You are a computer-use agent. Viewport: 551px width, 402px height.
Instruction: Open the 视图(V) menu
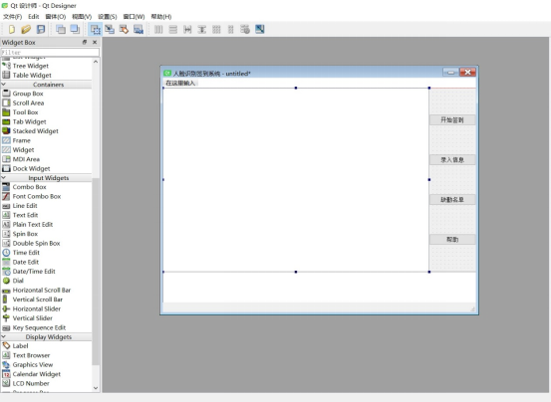click(82, 17)
